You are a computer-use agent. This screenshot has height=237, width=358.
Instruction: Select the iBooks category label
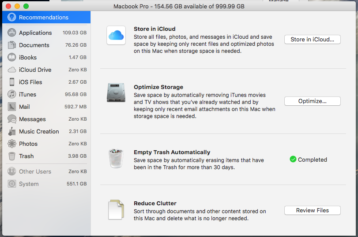click(x=28, y=57)
